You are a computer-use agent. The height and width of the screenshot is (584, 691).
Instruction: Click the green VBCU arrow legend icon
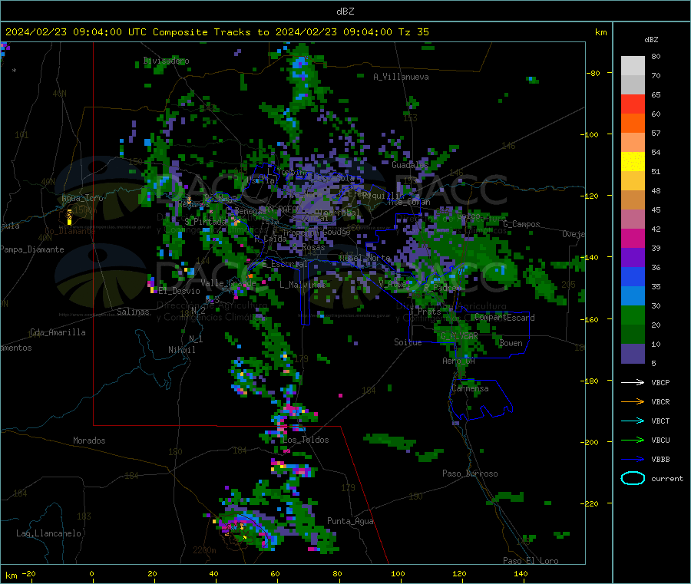coord(633,440)
